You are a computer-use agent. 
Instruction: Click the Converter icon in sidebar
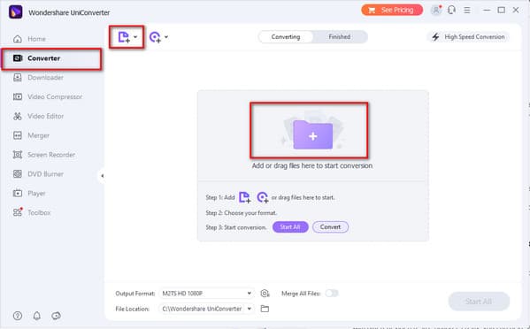18,58
